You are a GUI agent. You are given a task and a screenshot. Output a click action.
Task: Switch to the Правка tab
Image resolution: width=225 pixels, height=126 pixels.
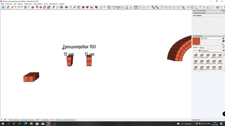201,48
